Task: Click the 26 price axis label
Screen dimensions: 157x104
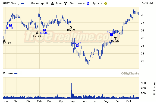Action: [142, 31]
